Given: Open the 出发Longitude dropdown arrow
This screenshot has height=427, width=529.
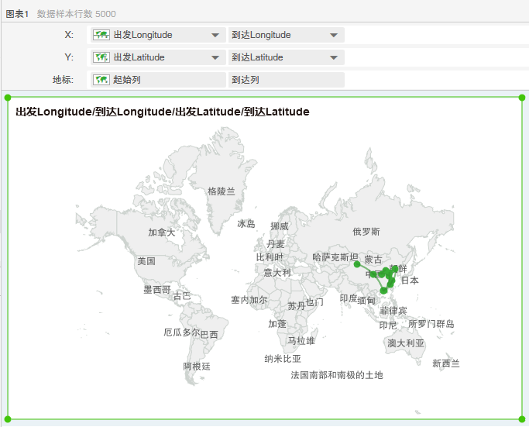Looking at the screenshot, I should pos(215,36).
